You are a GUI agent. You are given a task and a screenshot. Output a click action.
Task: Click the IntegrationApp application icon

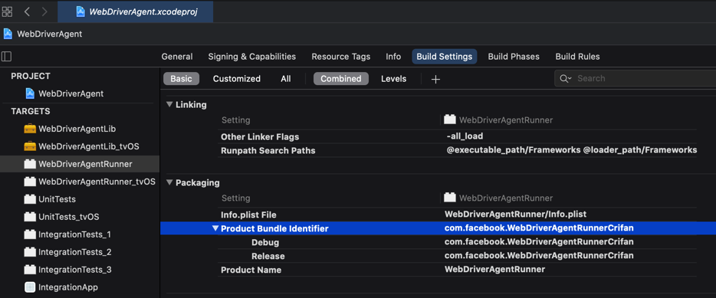[30, 287]
